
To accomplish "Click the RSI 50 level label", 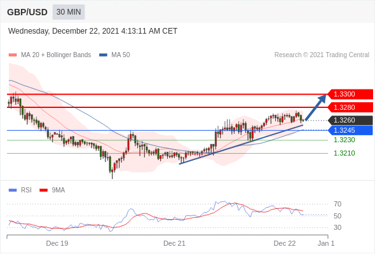I will coord(337,216).
